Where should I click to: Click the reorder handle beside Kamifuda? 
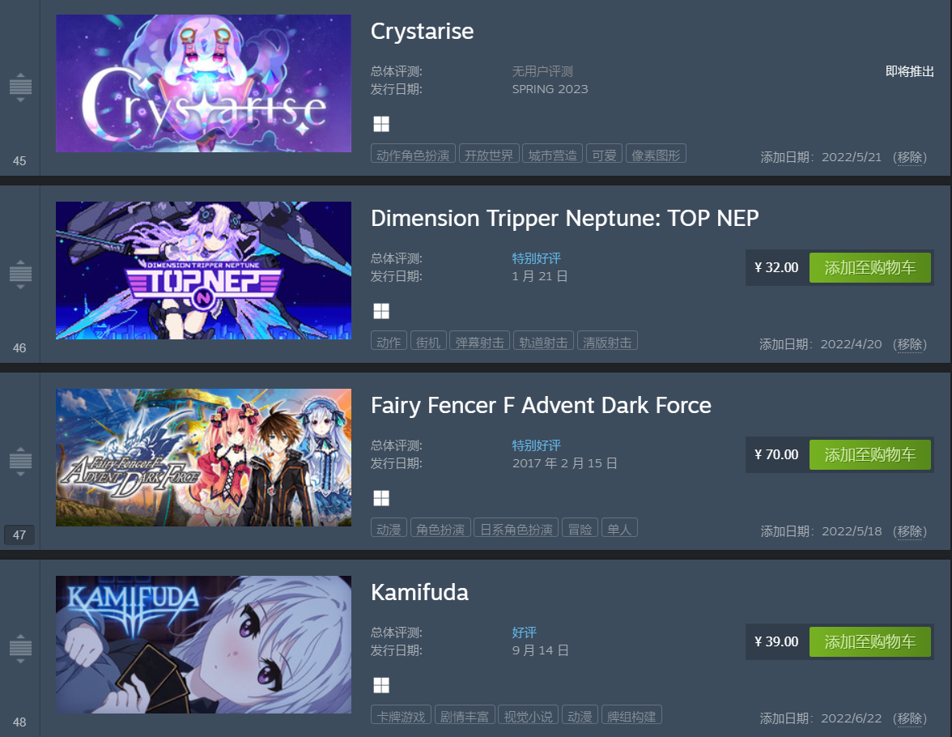pyautogui.click(x=20, y=648)
